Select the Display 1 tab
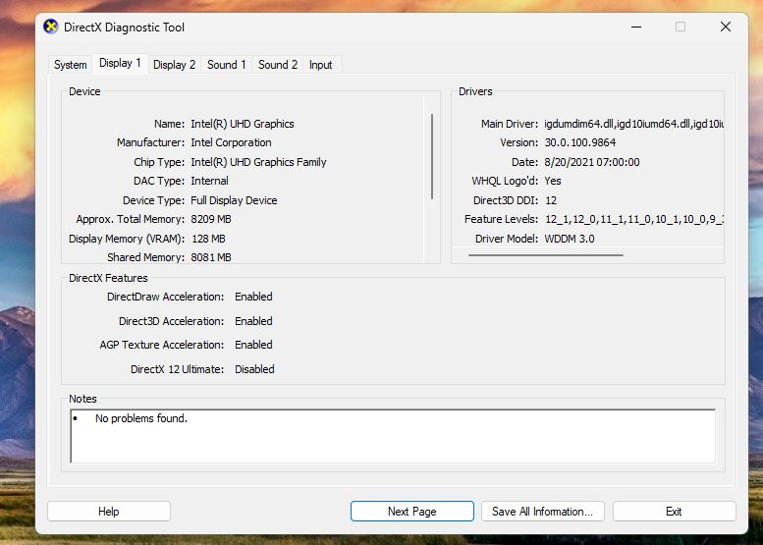The height and width of the screenshot is (545, 763). (120, 63)
